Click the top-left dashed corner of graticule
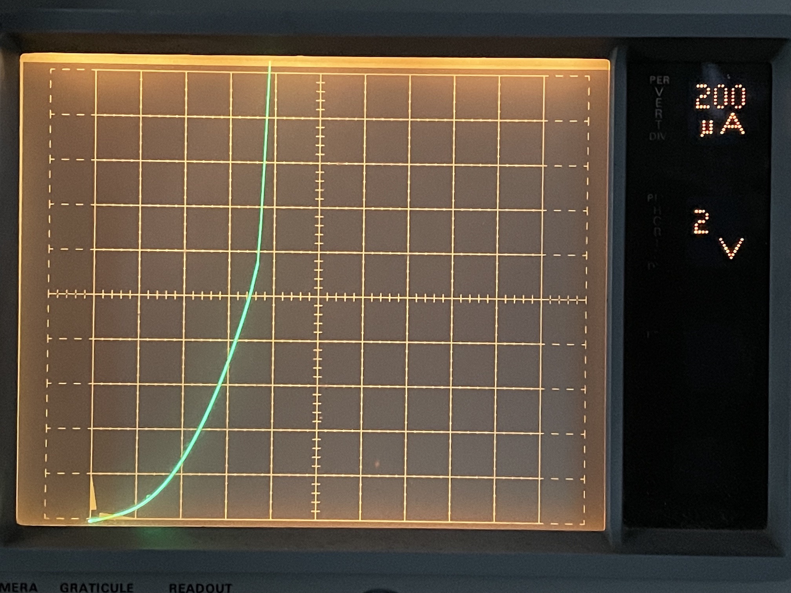The image size is (791, 593). point(51,70)
